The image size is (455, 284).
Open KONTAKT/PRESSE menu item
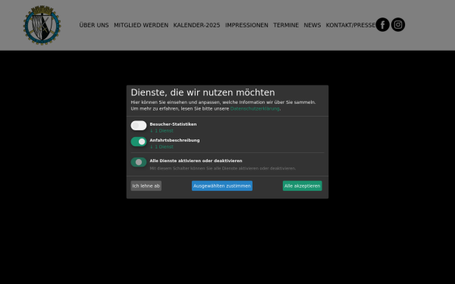[x=350, y=25]
